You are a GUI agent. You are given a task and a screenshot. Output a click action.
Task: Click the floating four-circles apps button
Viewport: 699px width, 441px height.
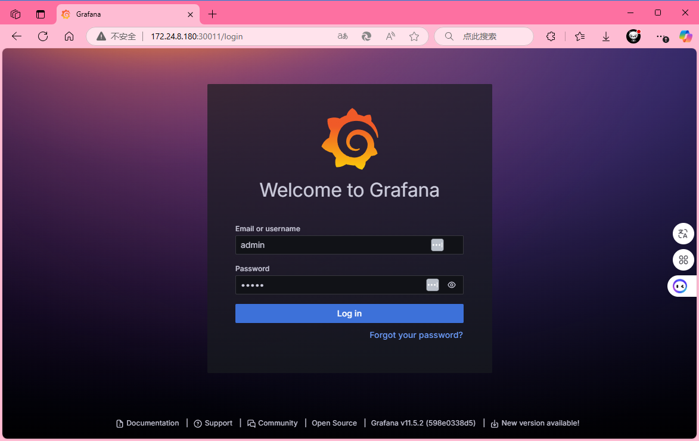point(683,260)
